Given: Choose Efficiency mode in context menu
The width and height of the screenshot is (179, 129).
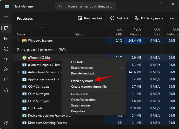Looking at the screenshot, I should tap(94, 81).
